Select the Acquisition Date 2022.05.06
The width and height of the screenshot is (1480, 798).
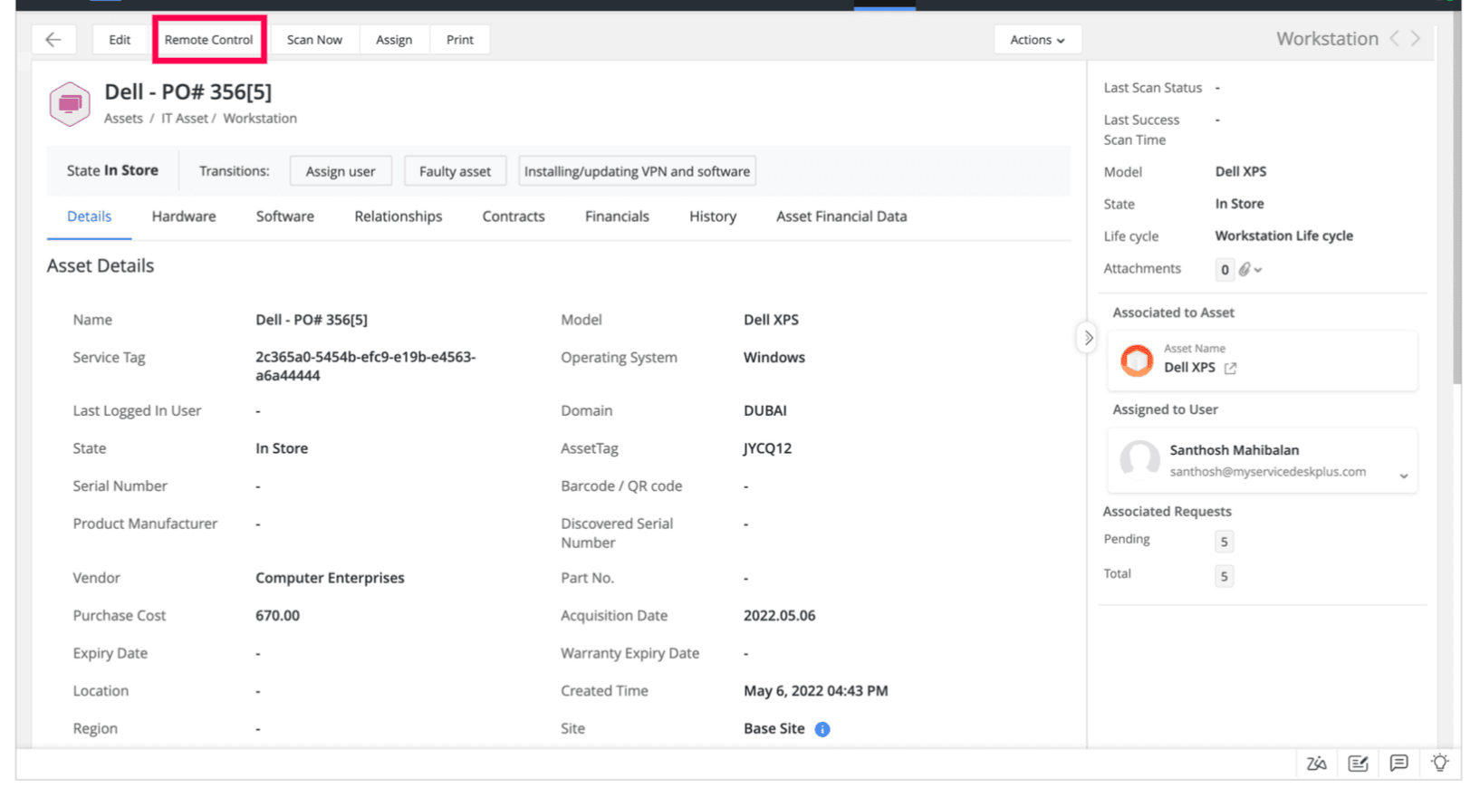tap(779, 616)
